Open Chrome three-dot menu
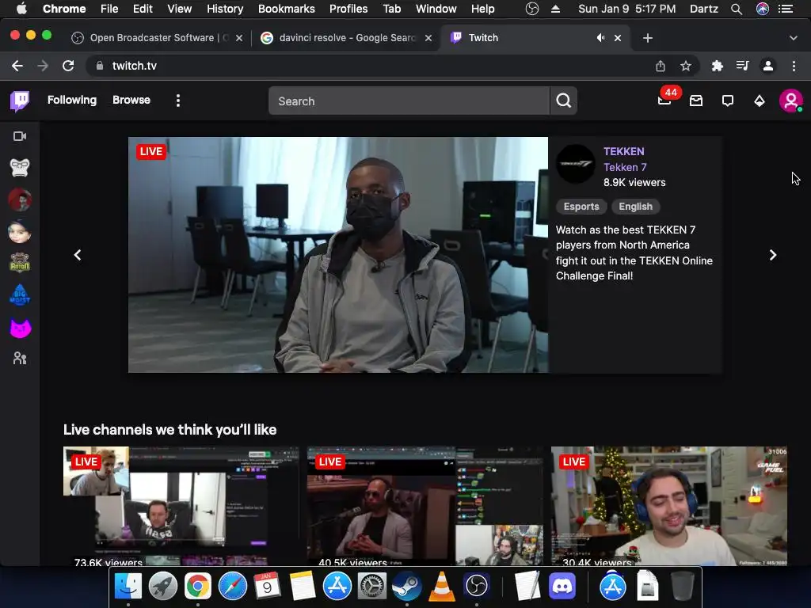This screenshot has height=608, width=811. (794, 66)
